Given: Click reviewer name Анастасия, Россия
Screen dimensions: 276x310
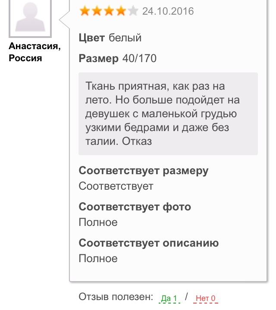Looking at the screenshot, I should [x=34, y=52].
